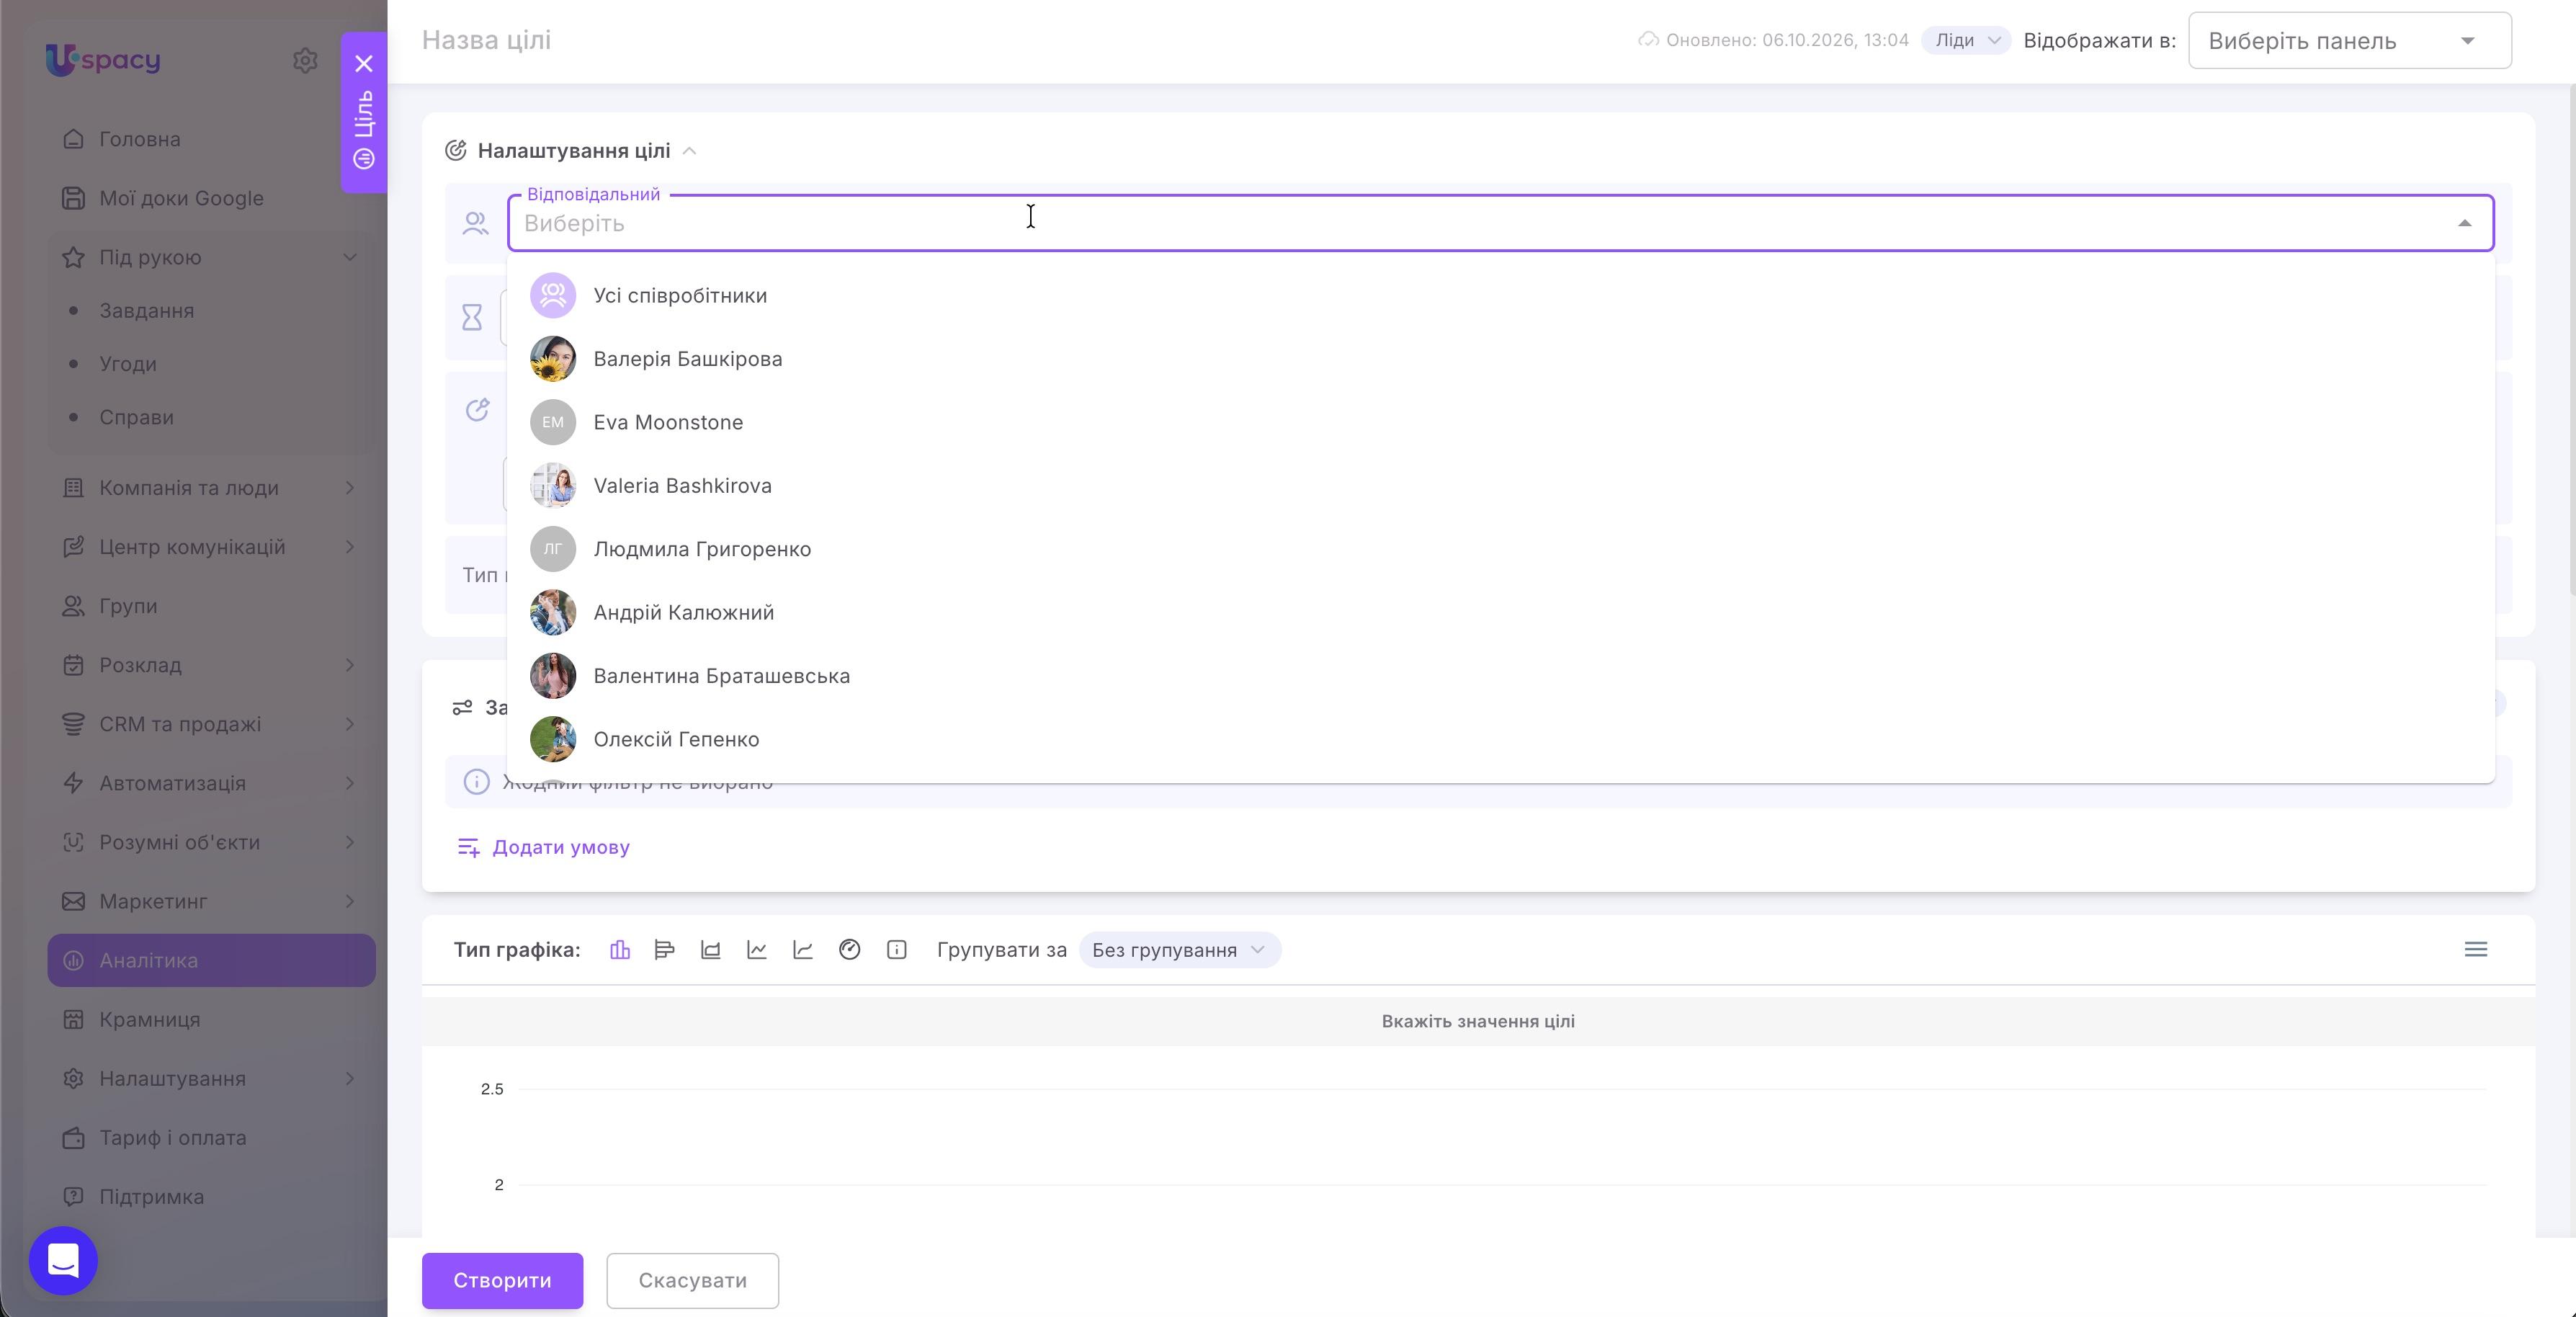Image resolution: width=2576 pixels, height=1317 pixels.
Task: Open Головна in sidebar
Action: point(211,139)
